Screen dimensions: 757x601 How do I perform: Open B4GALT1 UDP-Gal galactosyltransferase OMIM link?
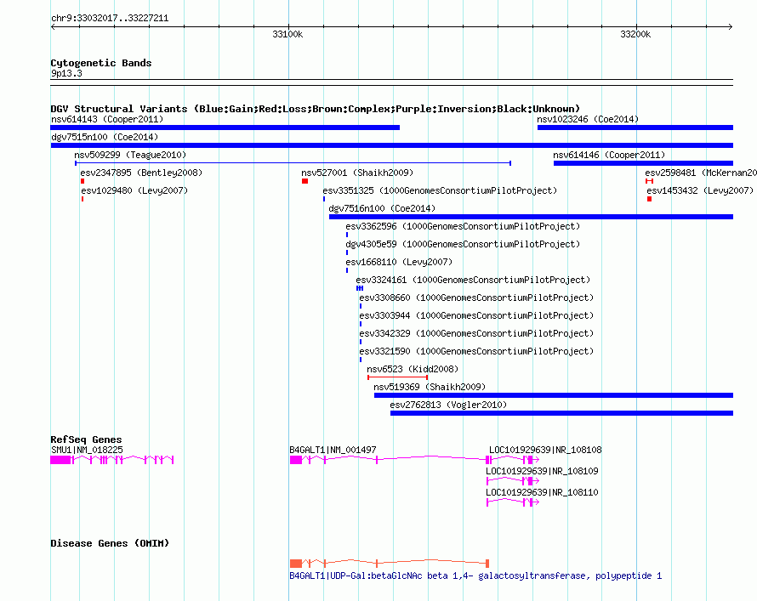pyautogui.click(x=475, y=575)
